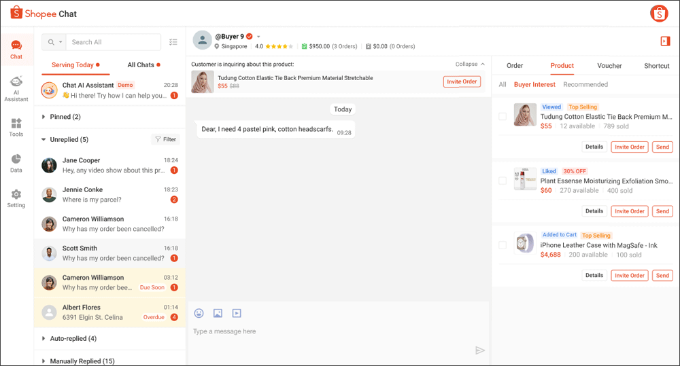680x366 pixels.
Task: Select the All product filter
Action: pos(503,84)
